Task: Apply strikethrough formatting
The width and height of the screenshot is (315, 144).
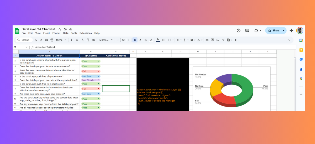Action: tap(146, 40)
